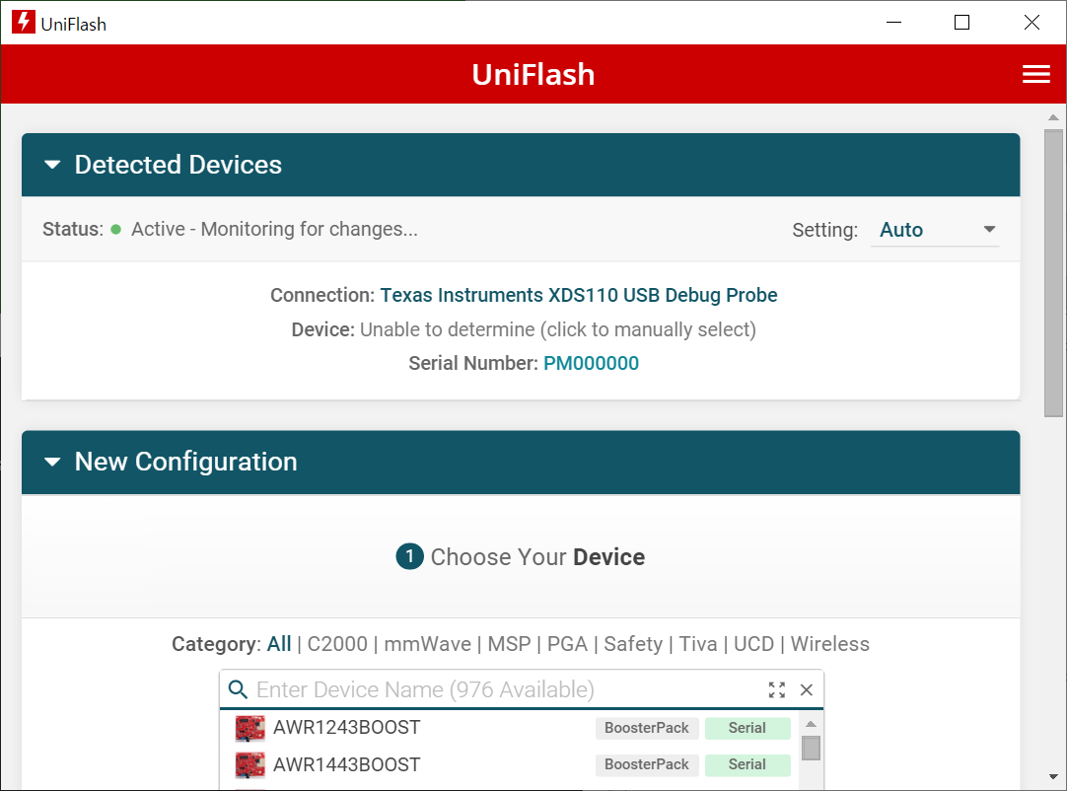The width and height of the screenshot is (1067, 791).
Task: Open the Setting Auto dropdown
Action: click(x=935, y=230)
